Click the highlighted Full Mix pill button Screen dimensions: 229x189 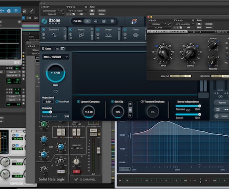(x=87, y=21)
